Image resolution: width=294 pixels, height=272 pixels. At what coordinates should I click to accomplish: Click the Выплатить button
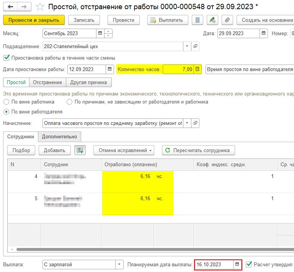(168, 20)
